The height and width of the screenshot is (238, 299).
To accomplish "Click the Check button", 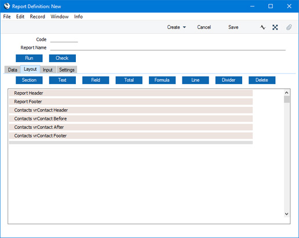I will coord(63,58).
